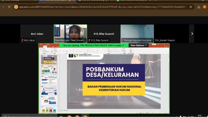Select Rika Martiana Dewi's video tile
The width and height of the screenshot is (208, 117).
pyautogui.click(x=70, y=34)
